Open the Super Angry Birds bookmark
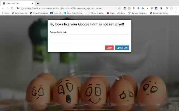 pos(73,13)
